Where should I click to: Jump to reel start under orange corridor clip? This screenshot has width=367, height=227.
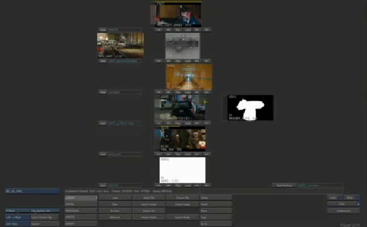click(x=159, y=92)
